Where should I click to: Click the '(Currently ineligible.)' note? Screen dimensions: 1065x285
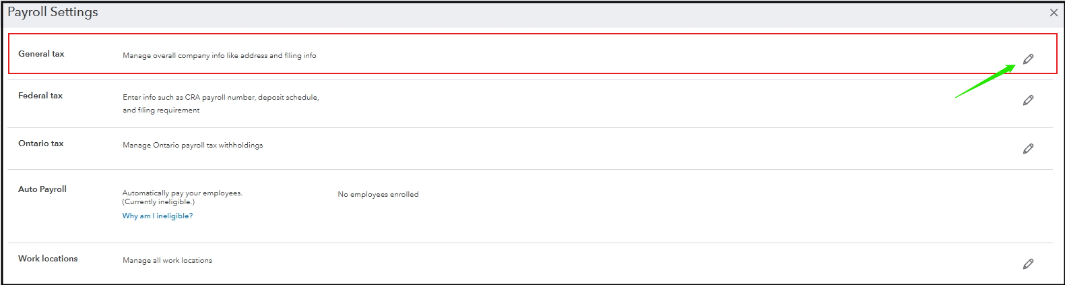click(158, 202)
